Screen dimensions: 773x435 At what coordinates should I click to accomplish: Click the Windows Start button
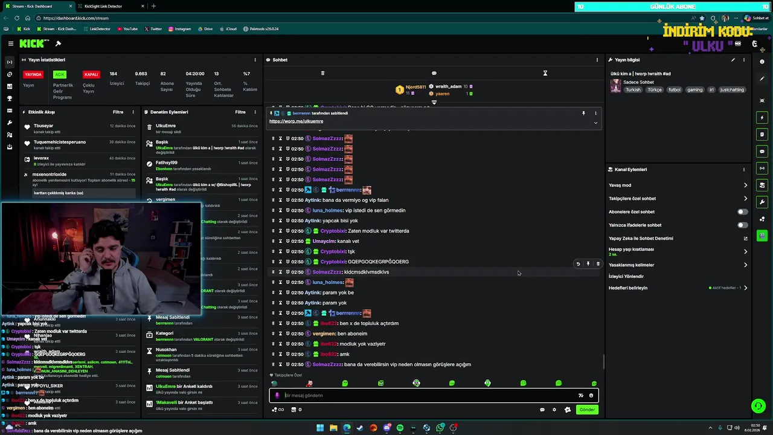320,428
